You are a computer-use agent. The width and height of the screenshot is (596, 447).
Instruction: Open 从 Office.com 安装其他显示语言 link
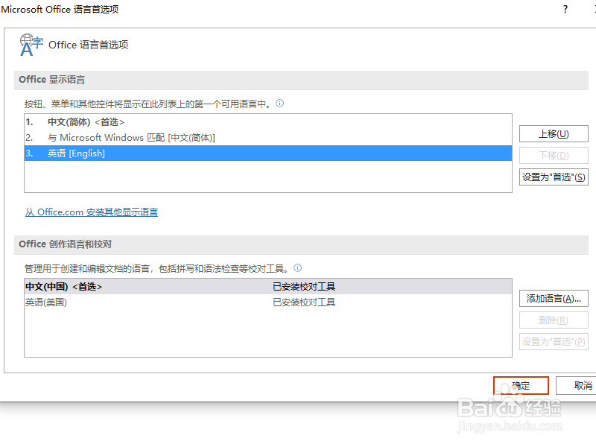point(91,212)
